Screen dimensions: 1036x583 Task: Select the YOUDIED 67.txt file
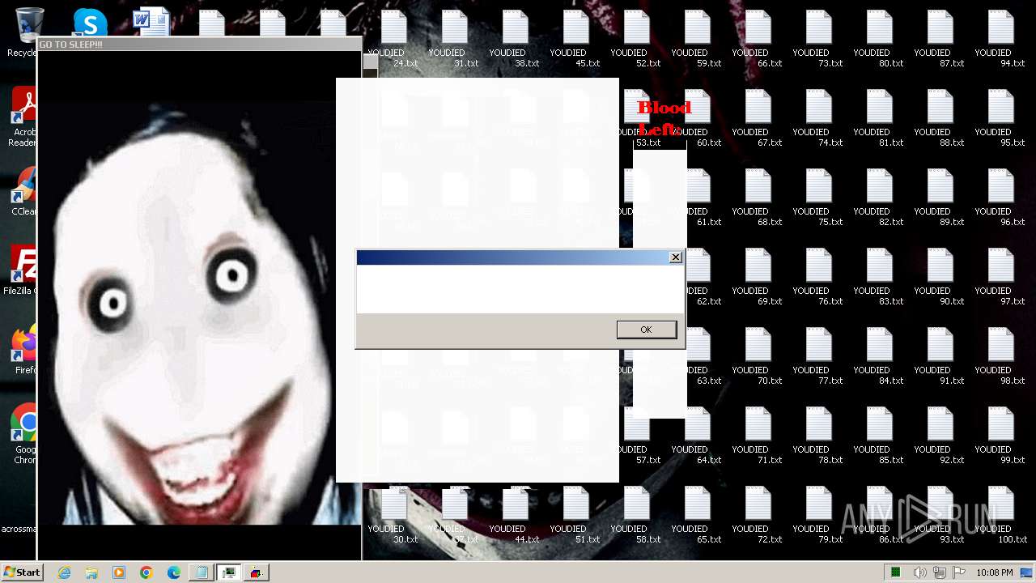point(758,118)
